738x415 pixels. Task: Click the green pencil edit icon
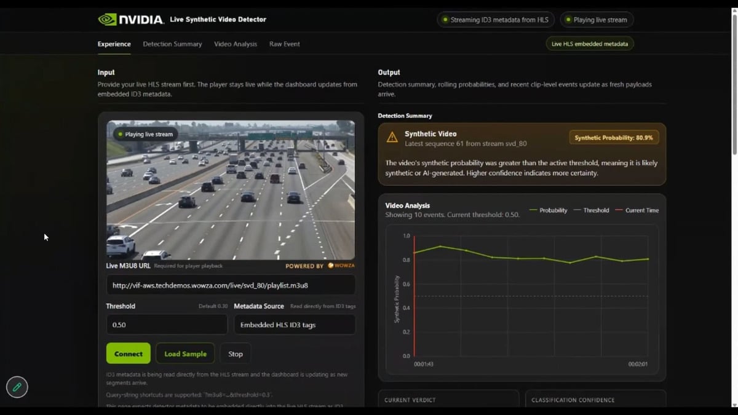click(17, 387)
